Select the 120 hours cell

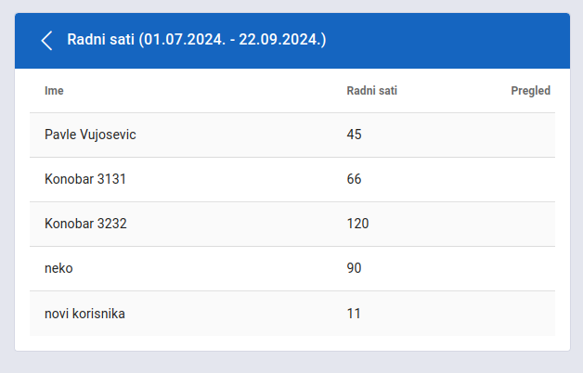point(357,224)
